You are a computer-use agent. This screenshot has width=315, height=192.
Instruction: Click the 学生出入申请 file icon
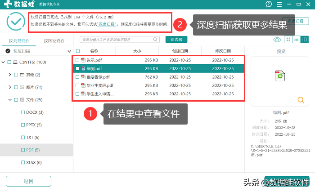[83, 94]
